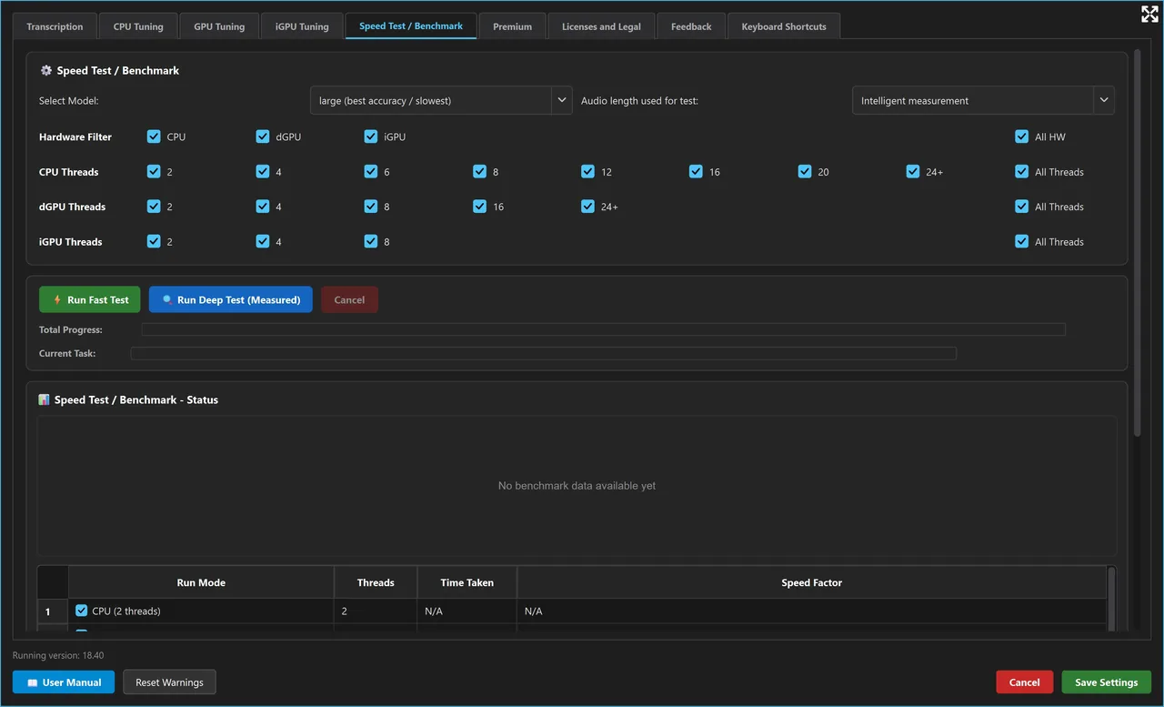Toggle iGPU Threads 8 checkbox

point(371,241)
